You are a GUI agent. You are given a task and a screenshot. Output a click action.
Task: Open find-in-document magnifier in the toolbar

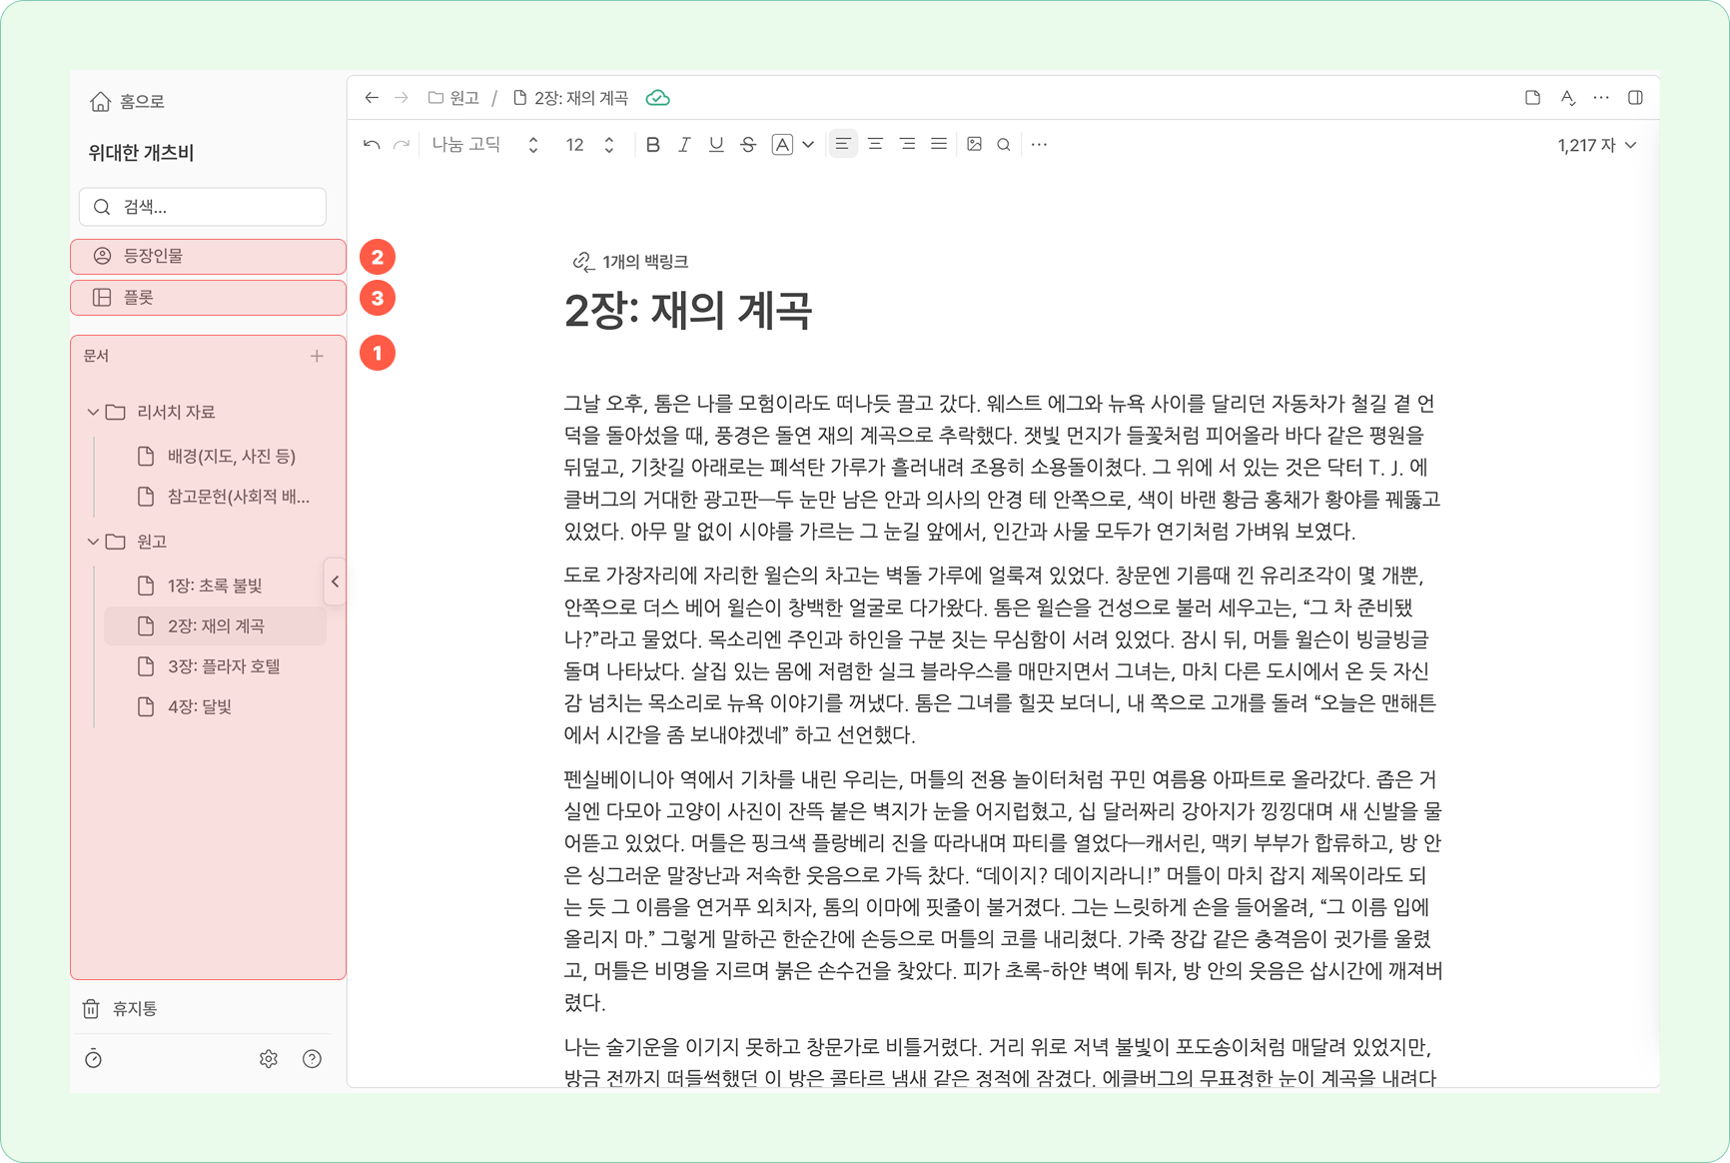click(1004, 145)
